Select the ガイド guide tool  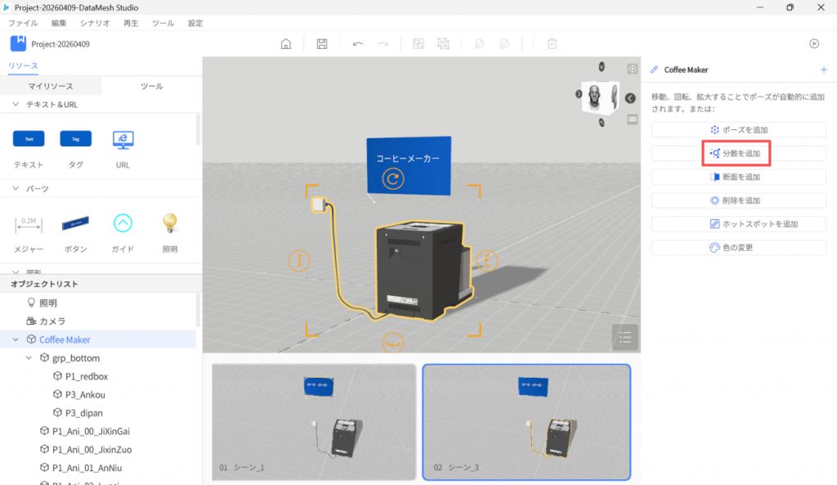[x=123, y=222]
